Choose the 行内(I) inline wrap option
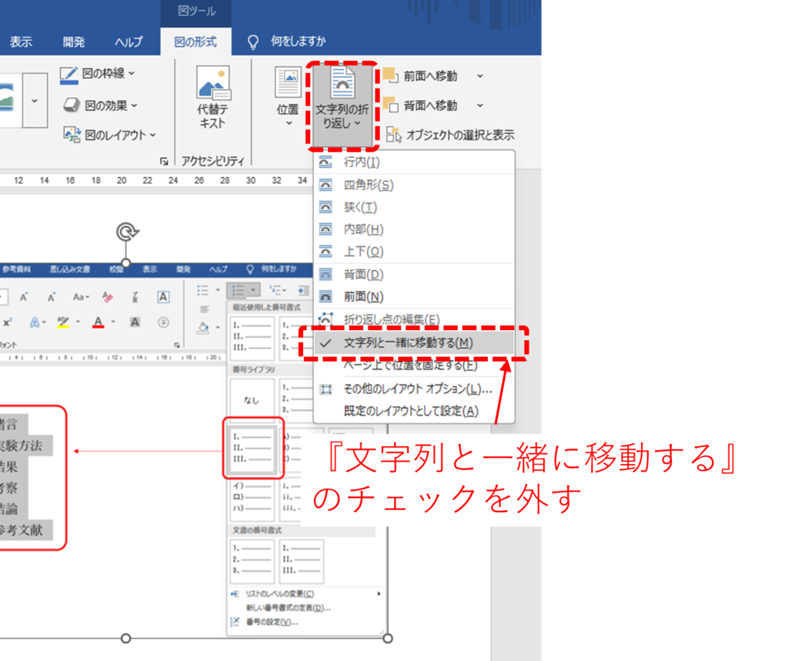Screen dimensions: 788x661 click(x=362, y=162)
